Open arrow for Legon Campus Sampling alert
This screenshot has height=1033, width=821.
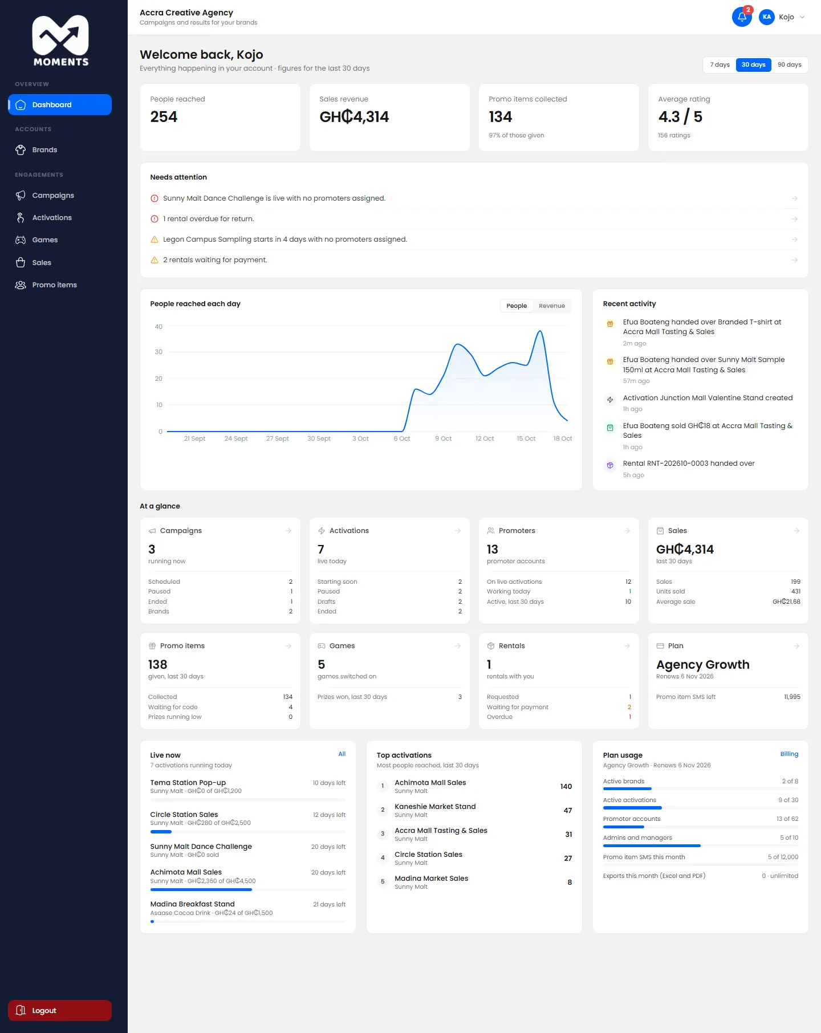click(795, 239)
